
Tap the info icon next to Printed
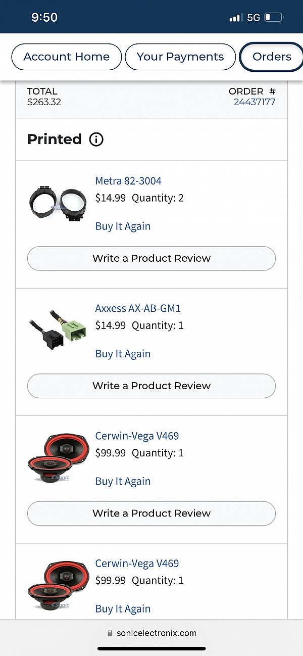click(96, 139)
